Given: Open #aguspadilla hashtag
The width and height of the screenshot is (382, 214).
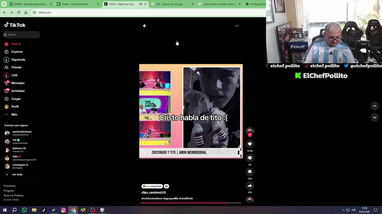Looking at the screenshot, I should pyautogui.click(x=171, y=199).
